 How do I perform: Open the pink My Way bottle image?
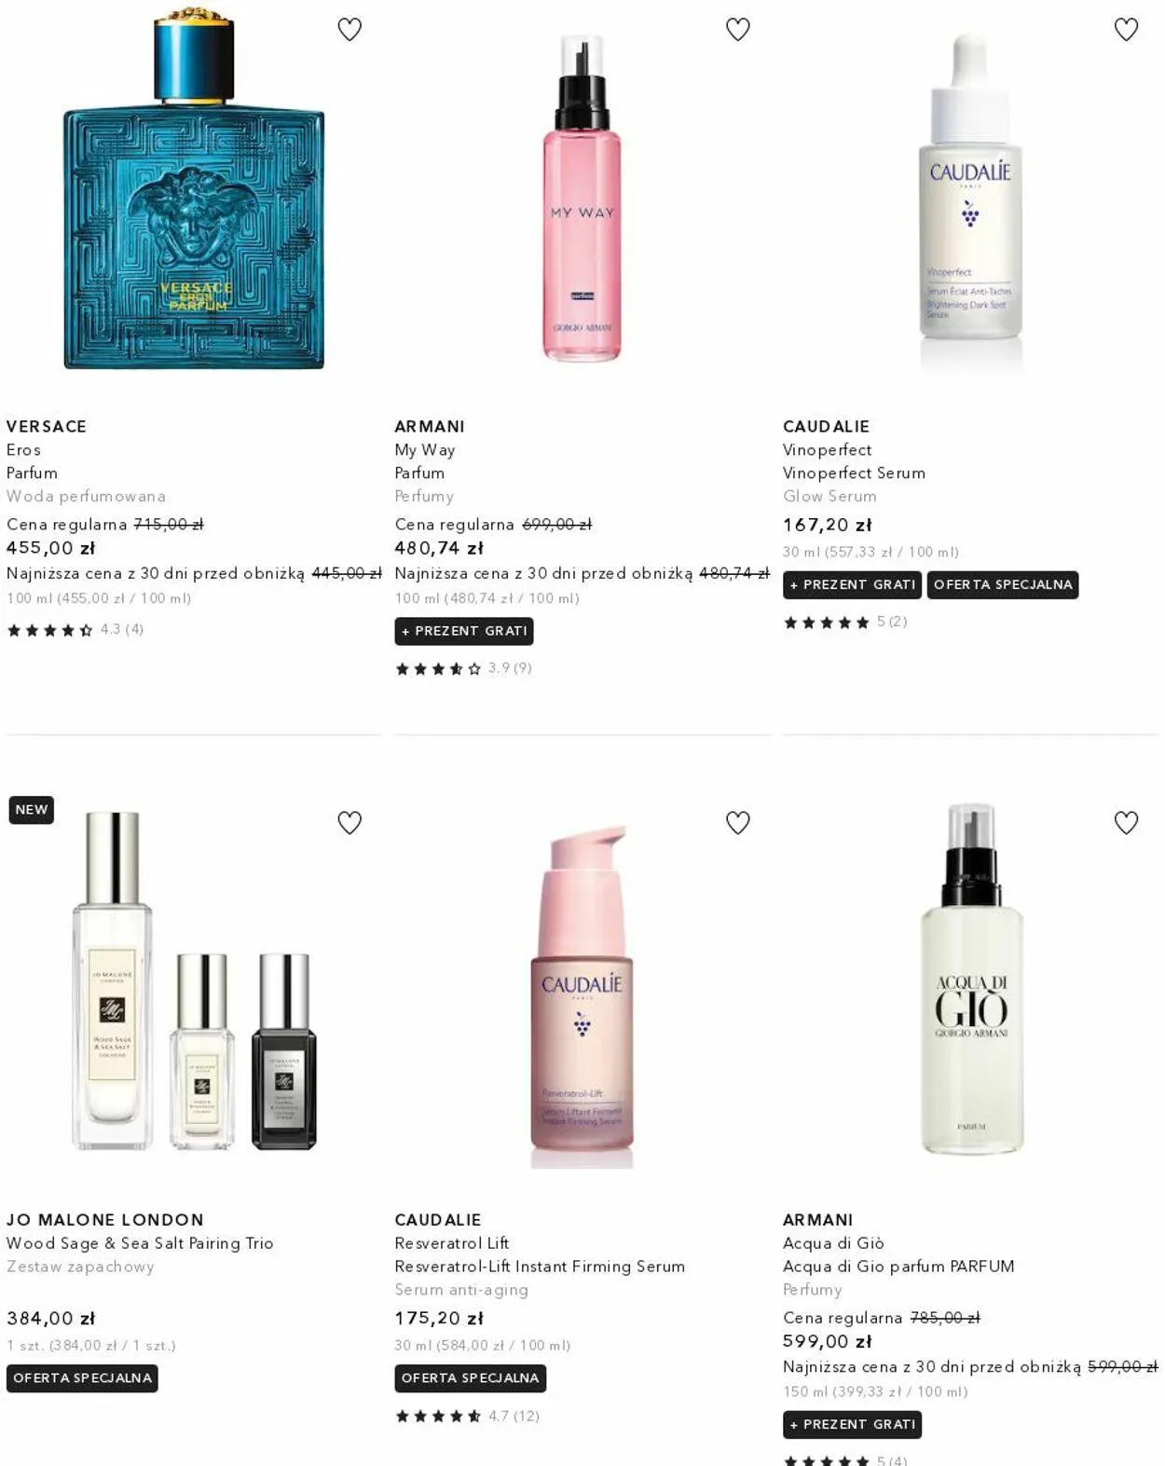582,198
